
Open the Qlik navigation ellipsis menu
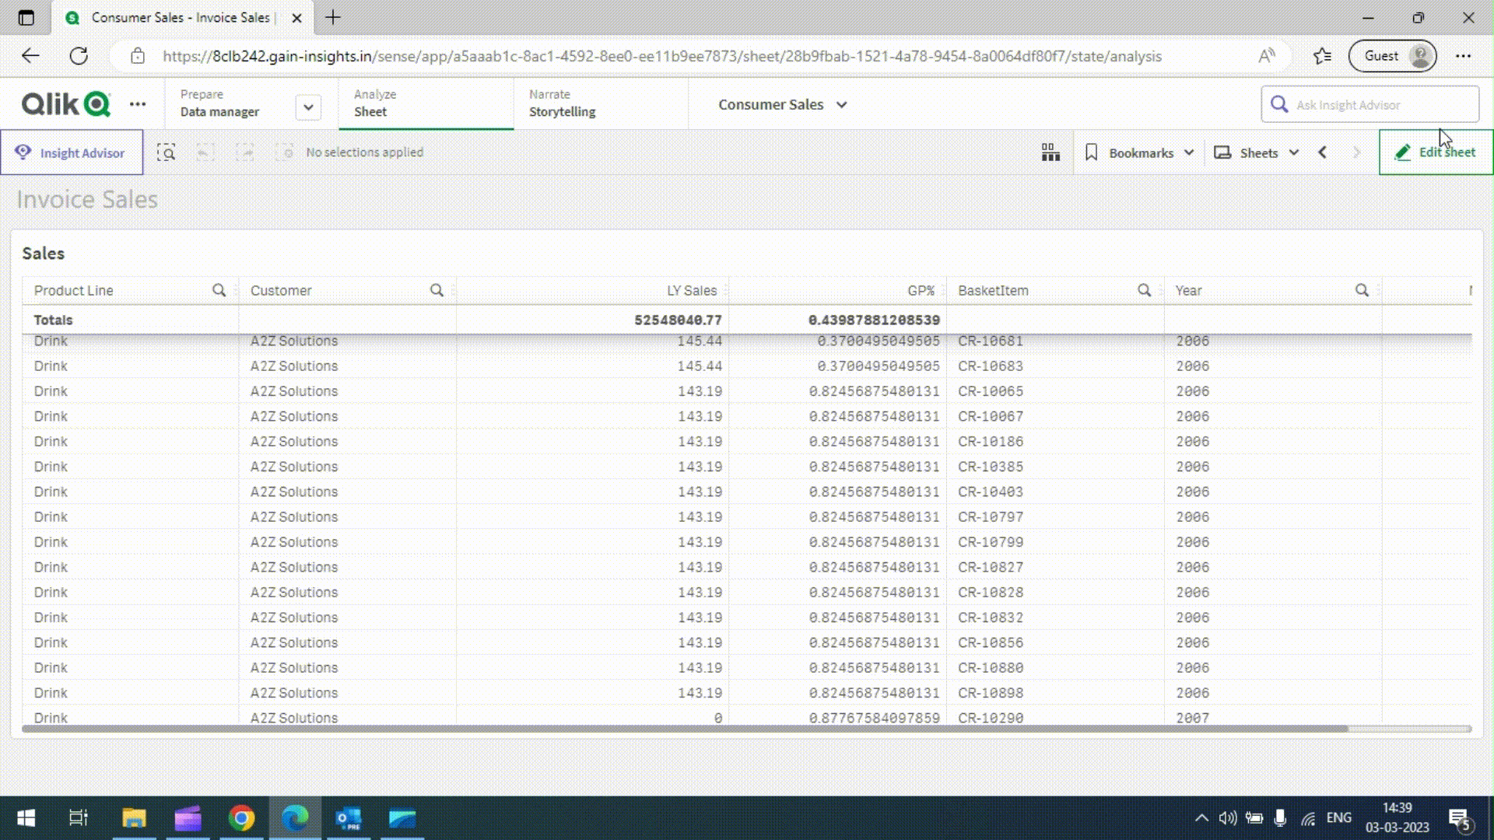tap(138, 104)
